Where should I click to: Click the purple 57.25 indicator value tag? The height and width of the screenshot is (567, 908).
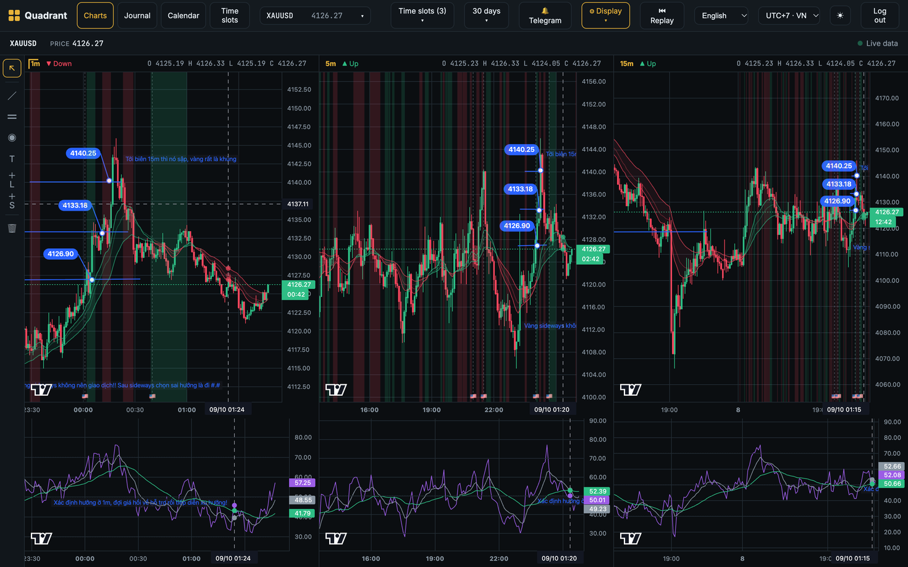pos(302,483)
